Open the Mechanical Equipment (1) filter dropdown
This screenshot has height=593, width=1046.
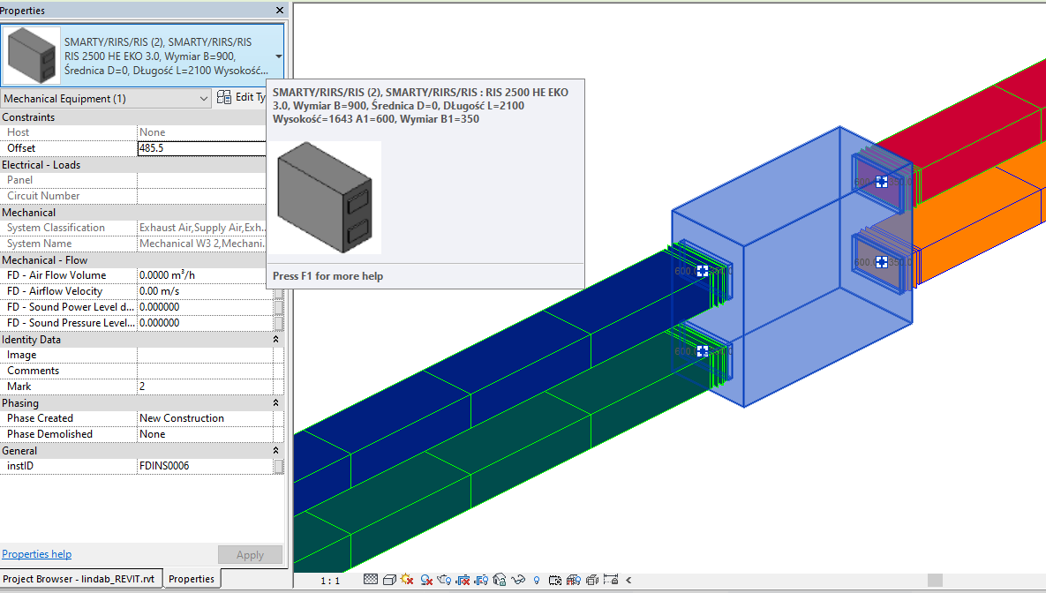106,99
